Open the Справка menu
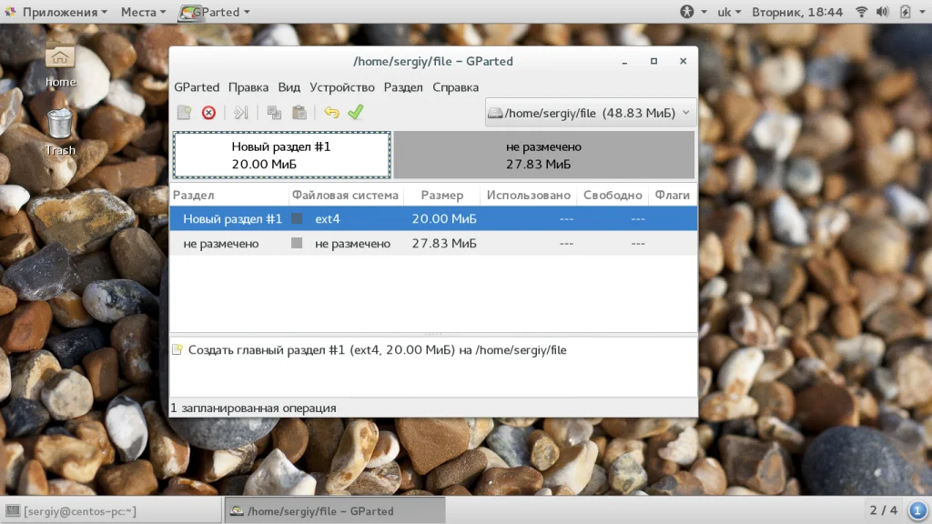 (x=455, y=87)
